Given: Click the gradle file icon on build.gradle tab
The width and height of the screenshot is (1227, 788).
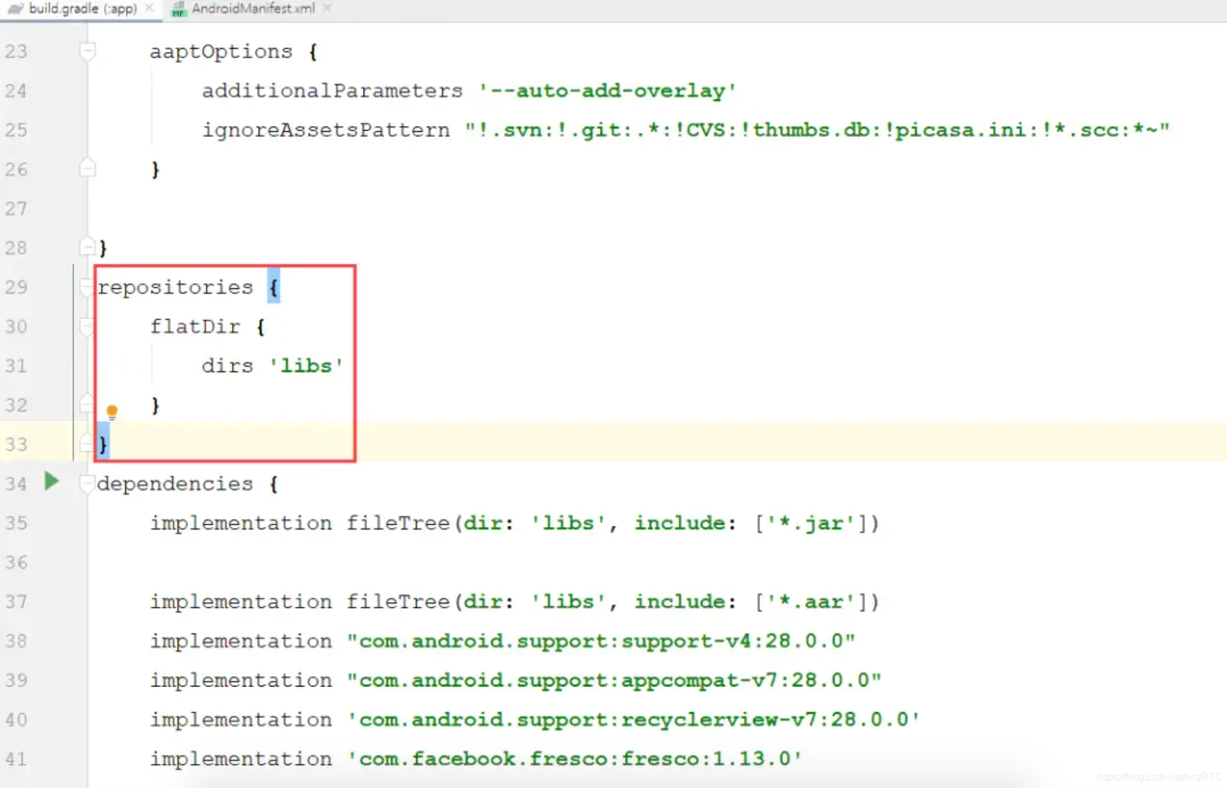Looking at the screenshot, I should point(15,9).
